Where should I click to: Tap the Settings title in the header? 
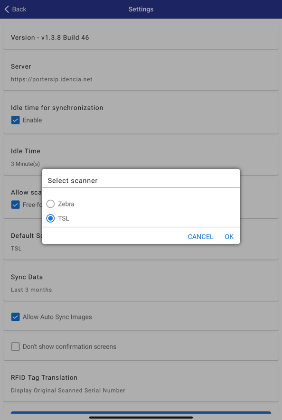click(141, 9)
